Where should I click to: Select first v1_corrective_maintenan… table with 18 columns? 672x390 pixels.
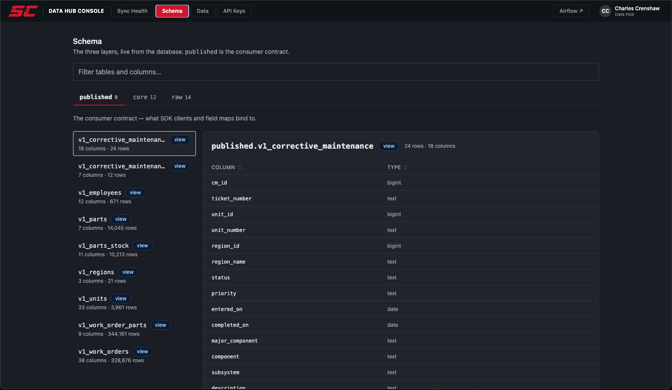point(134,144)
